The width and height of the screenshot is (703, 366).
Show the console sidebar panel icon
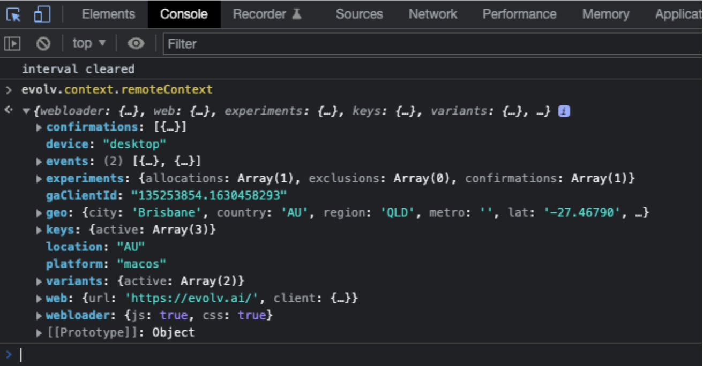[x=12, y=43]
